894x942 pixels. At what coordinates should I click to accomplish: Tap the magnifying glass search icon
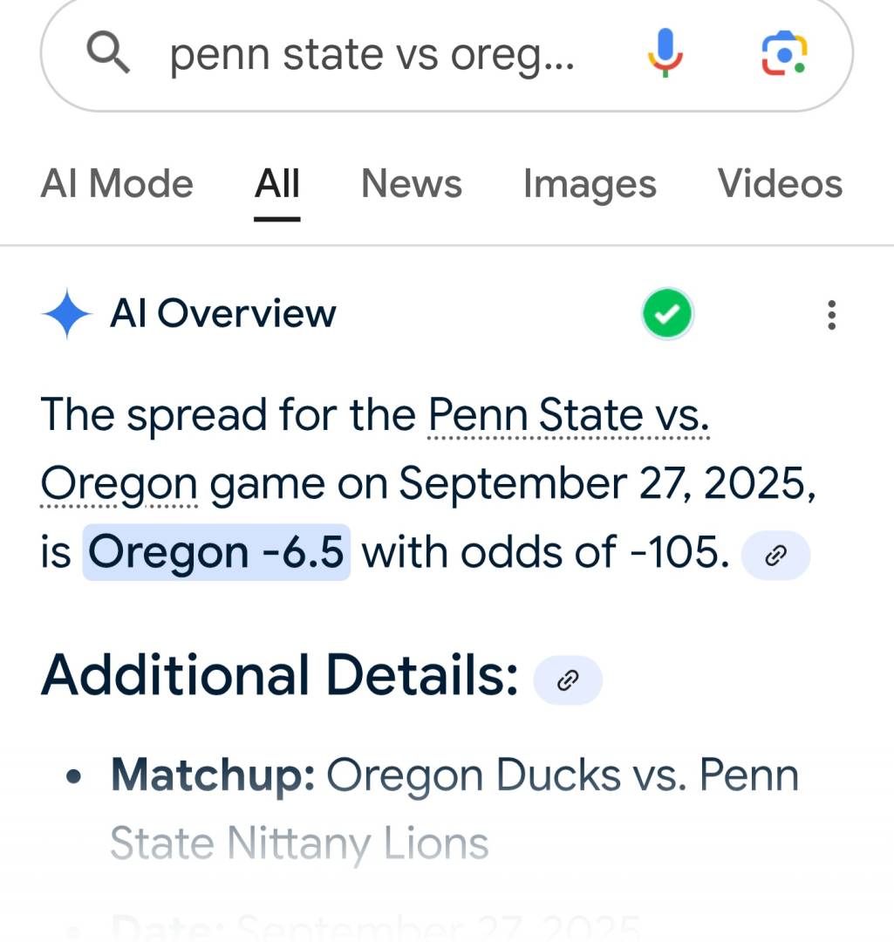[x=109, y=54]
